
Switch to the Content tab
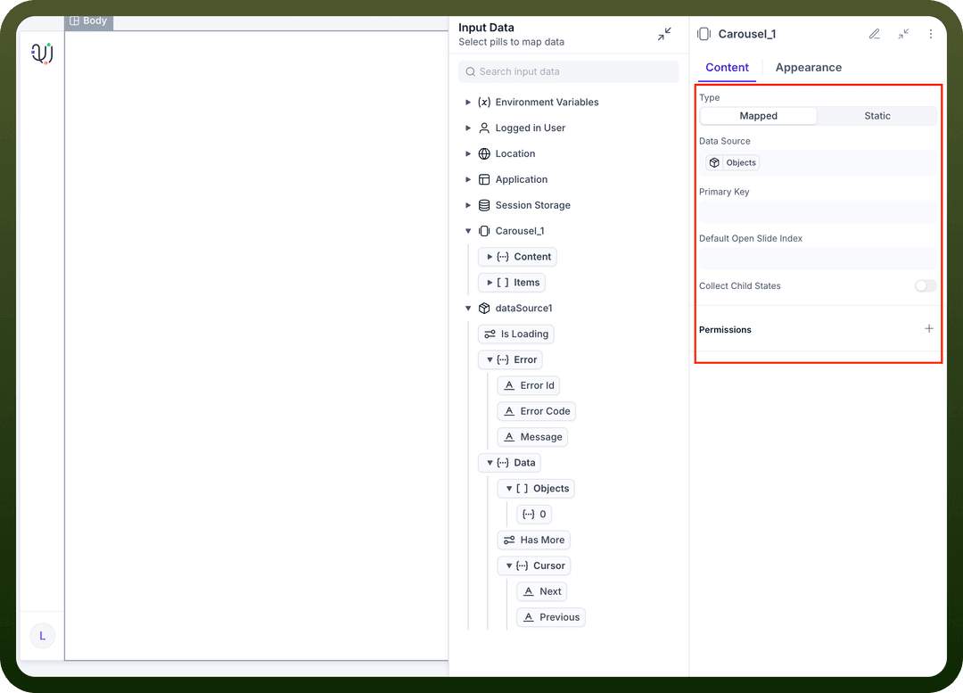727,68
